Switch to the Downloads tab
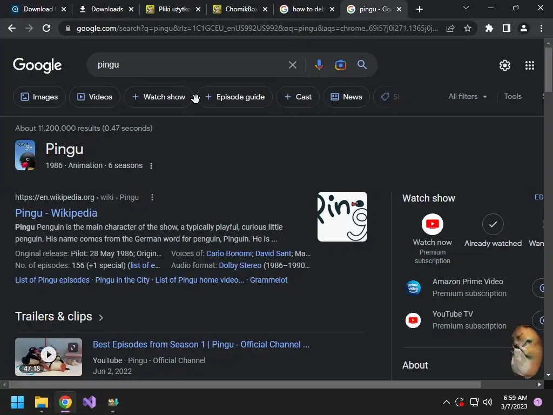The height and width of the screenshot is (415, 553). [x=107, y=9]
